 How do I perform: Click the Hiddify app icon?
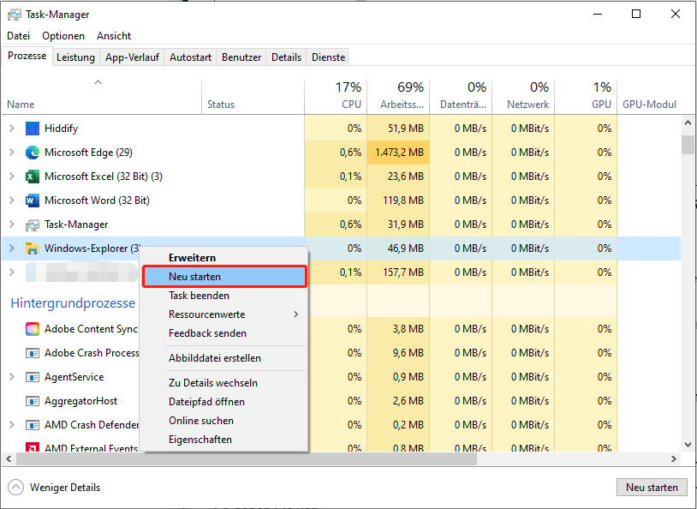(33, 128)
